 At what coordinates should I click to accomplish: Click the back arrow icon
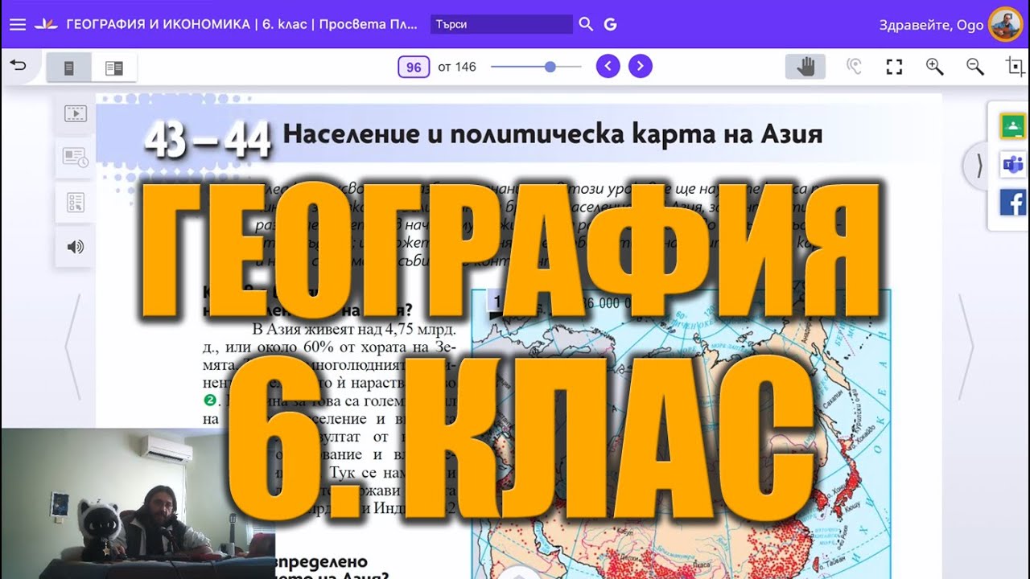pos(19,66)
